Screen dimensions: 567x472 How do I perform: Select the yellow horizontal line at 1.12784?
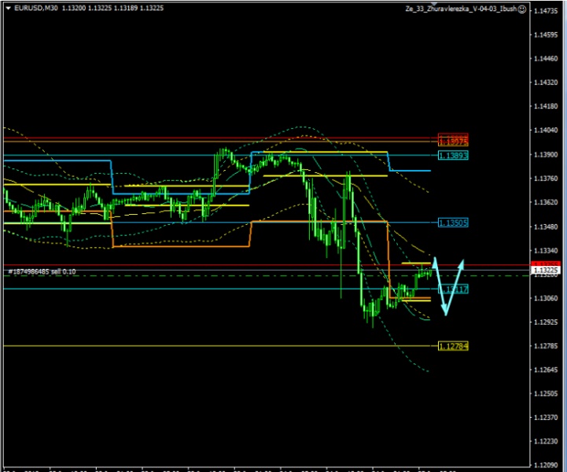click(236, 346)
